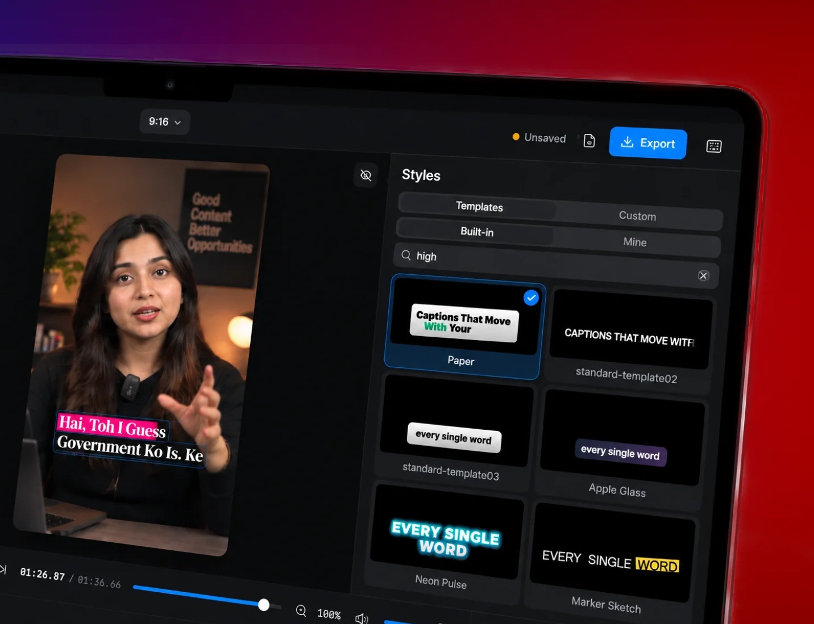Click the styles search field containing "high"
Screen dimensions: 814x624
556,265
